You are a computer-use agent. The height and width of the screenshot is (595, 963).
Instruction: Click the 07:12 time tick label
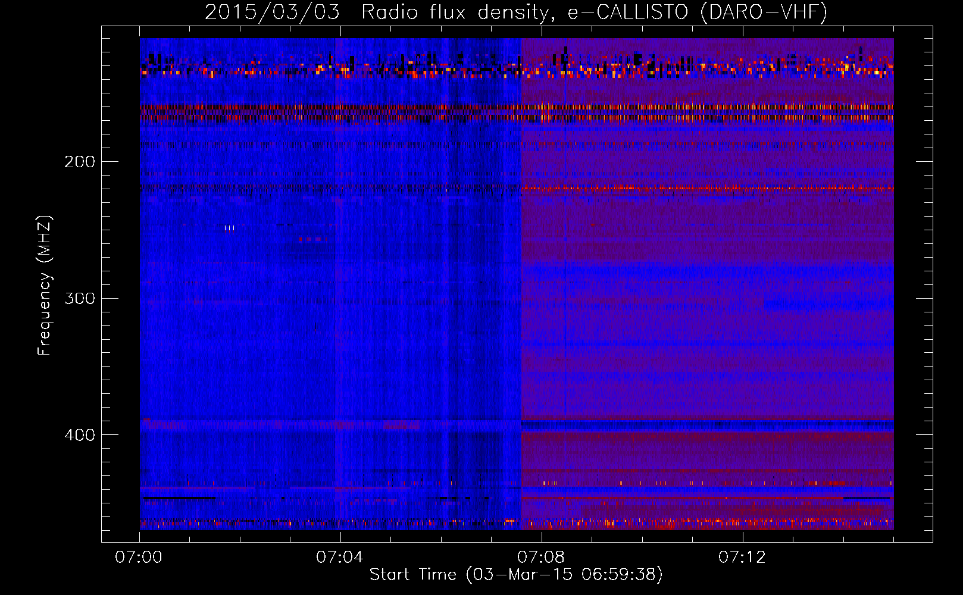[742, 558]
